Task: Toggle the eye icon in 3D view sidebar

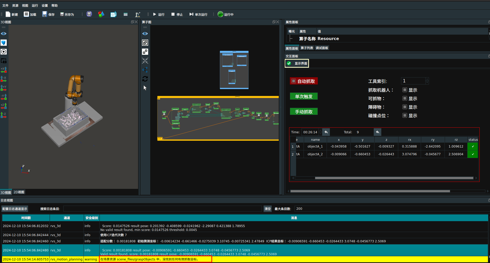Action: click(4, 34)
